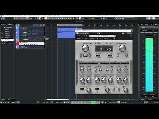159x119 pixels.
Task: Toggle visibility checkbox for Signature
Action: [x=2, y=38]
